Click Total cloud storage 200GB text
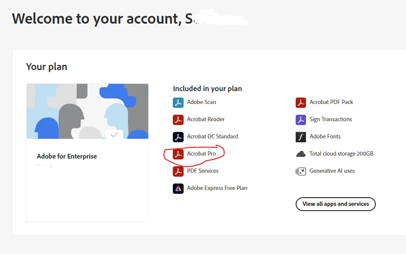The height and width of the screenshot is (254, 406). pyautogui.click(x=341, y=153)
